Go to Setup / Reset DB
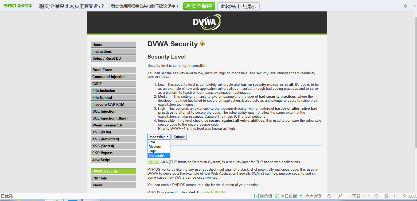Image resolution: width=417 pixels, height=201 pixels. coord(114,58)
